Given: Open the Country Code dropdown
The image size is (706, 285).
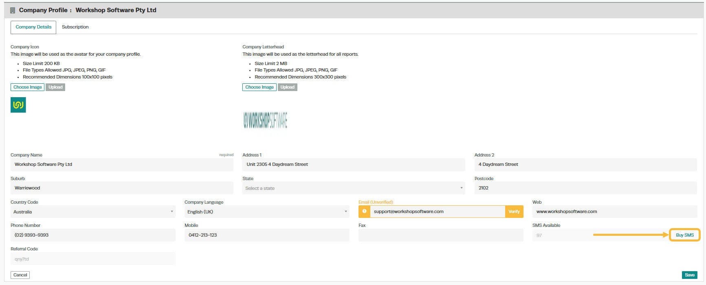Looking at the screenshot, I should coord(93,212).
